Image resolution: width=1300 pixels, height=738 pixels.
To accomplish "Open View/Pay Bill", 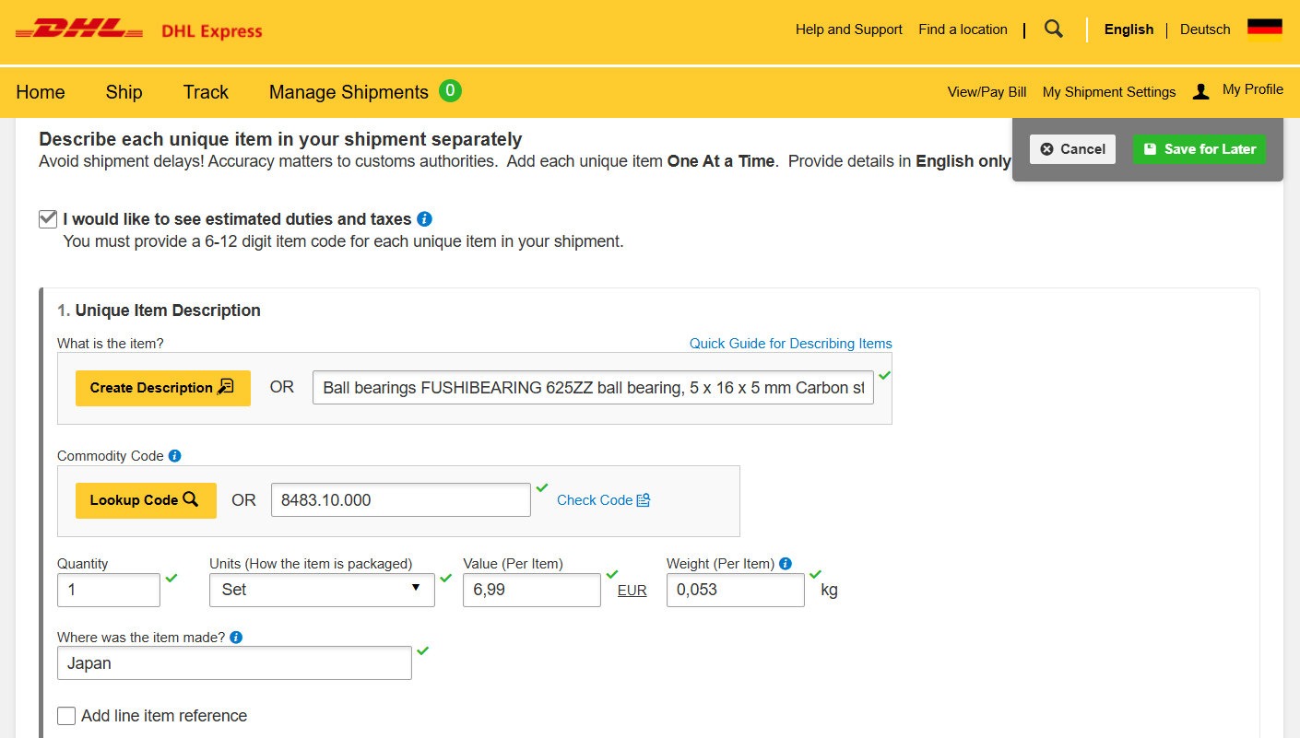I will pyautogui.click(x=987, y=92).
